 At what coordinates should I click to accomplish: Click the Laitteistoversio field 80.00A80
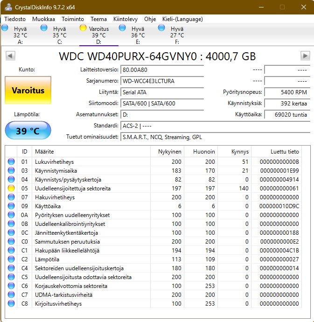[162, 70]
